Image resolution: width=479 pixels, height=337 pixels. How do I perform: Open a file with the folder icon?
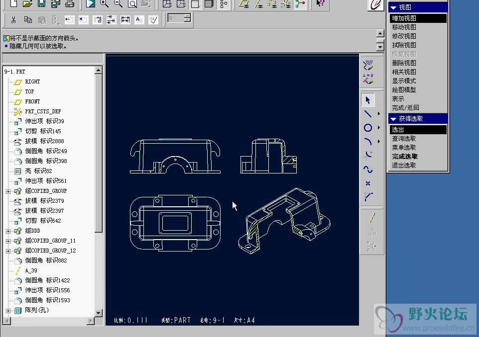pos(27,3)
